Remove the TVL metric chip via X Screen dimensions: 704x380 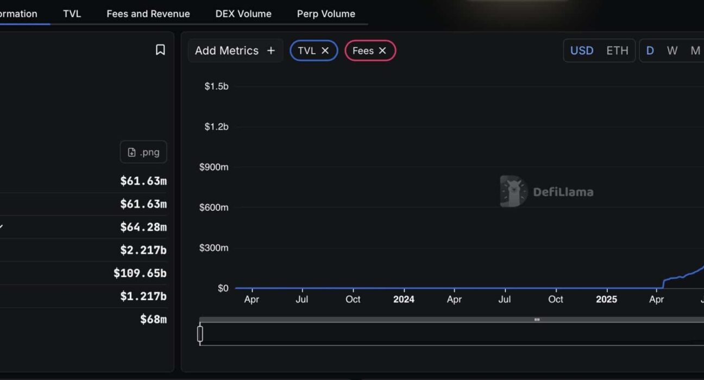pyautogui.click(x=325, y=50)
